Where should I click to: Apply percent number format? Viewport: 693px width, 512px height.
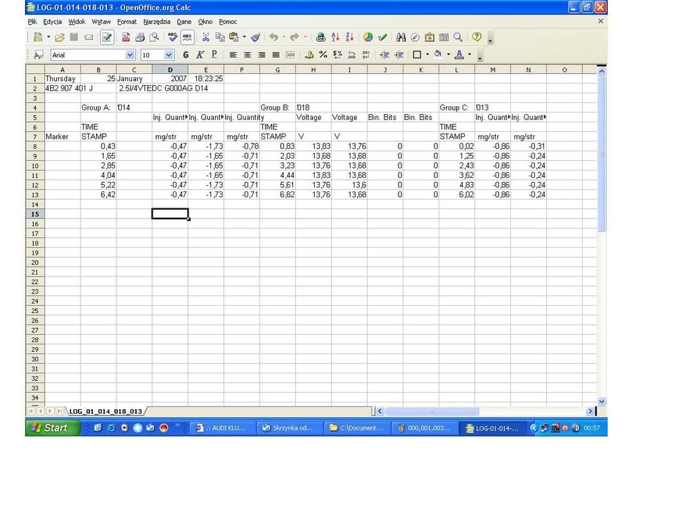[323, 55]
